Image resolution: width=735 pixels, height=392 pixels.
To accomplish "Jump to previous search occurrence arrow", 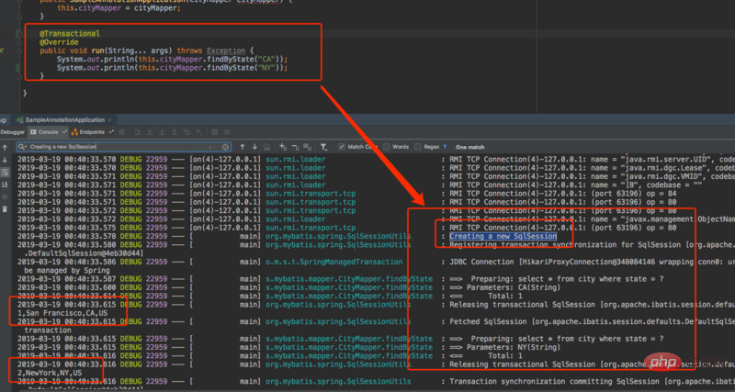I will pos(243,147).
